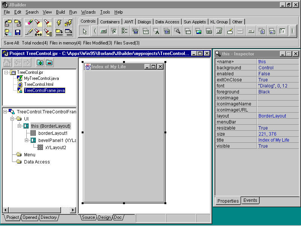
Task: Add a file using the project pane icon
Action: 40,63
